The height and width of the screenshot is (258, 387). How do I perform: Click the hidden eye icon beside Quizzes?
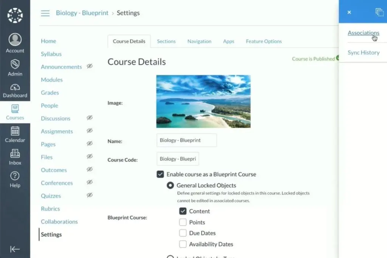click(90, 195)
